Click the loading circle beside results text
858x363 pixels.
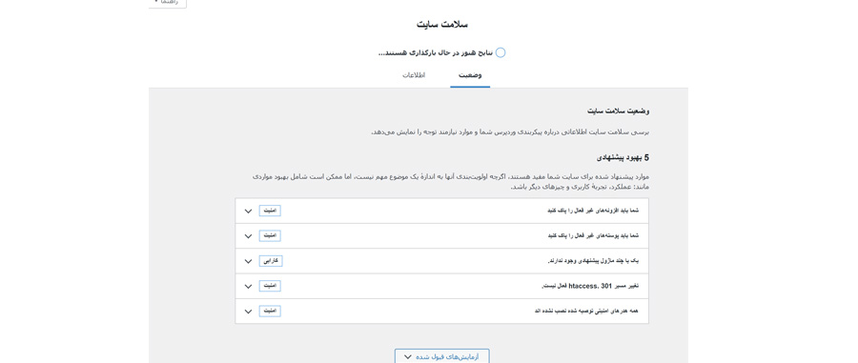[x=500, y=52]
